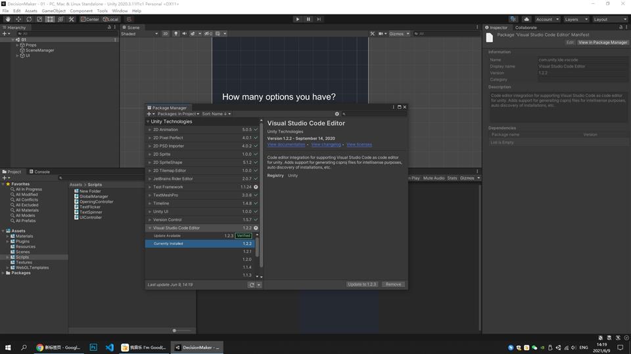The height and width of the screenshot is (354, 631).
Task: Click Remove package button
Action: point(393,284)
